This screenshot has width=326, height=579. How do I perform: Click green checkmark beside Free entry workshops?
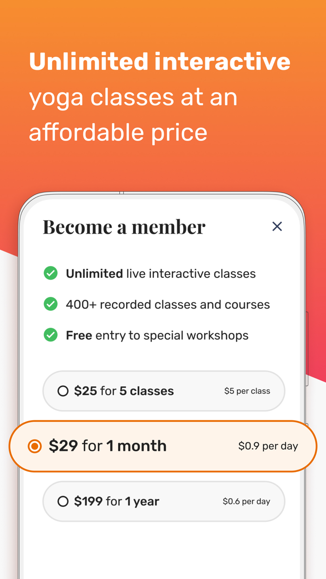coord(51,335)
